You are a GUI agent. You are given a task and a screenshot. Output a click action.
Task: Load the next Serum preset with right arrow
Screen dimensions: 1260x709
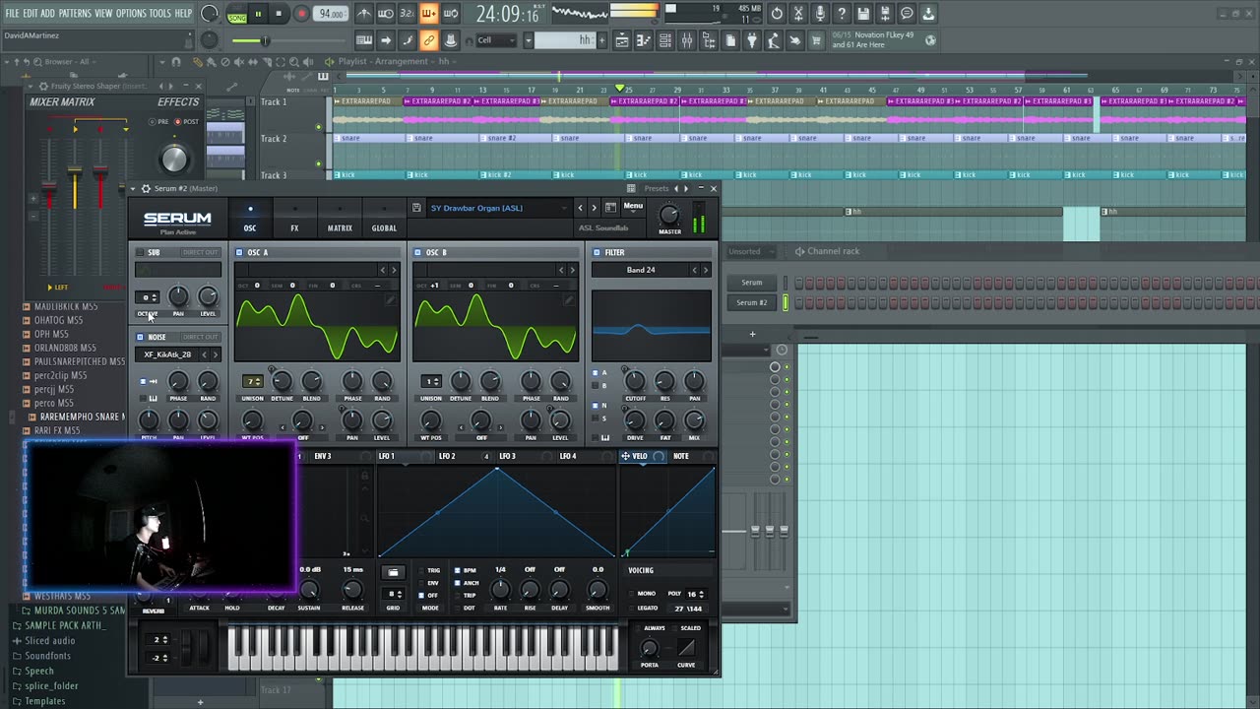tap(594, 208)
